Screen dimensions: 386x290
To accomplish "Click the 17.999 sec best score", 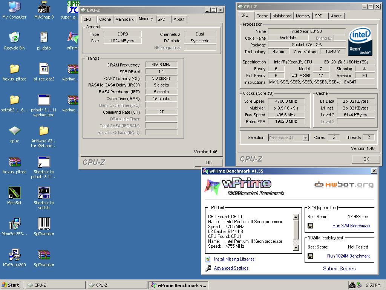I will [358, 217].
